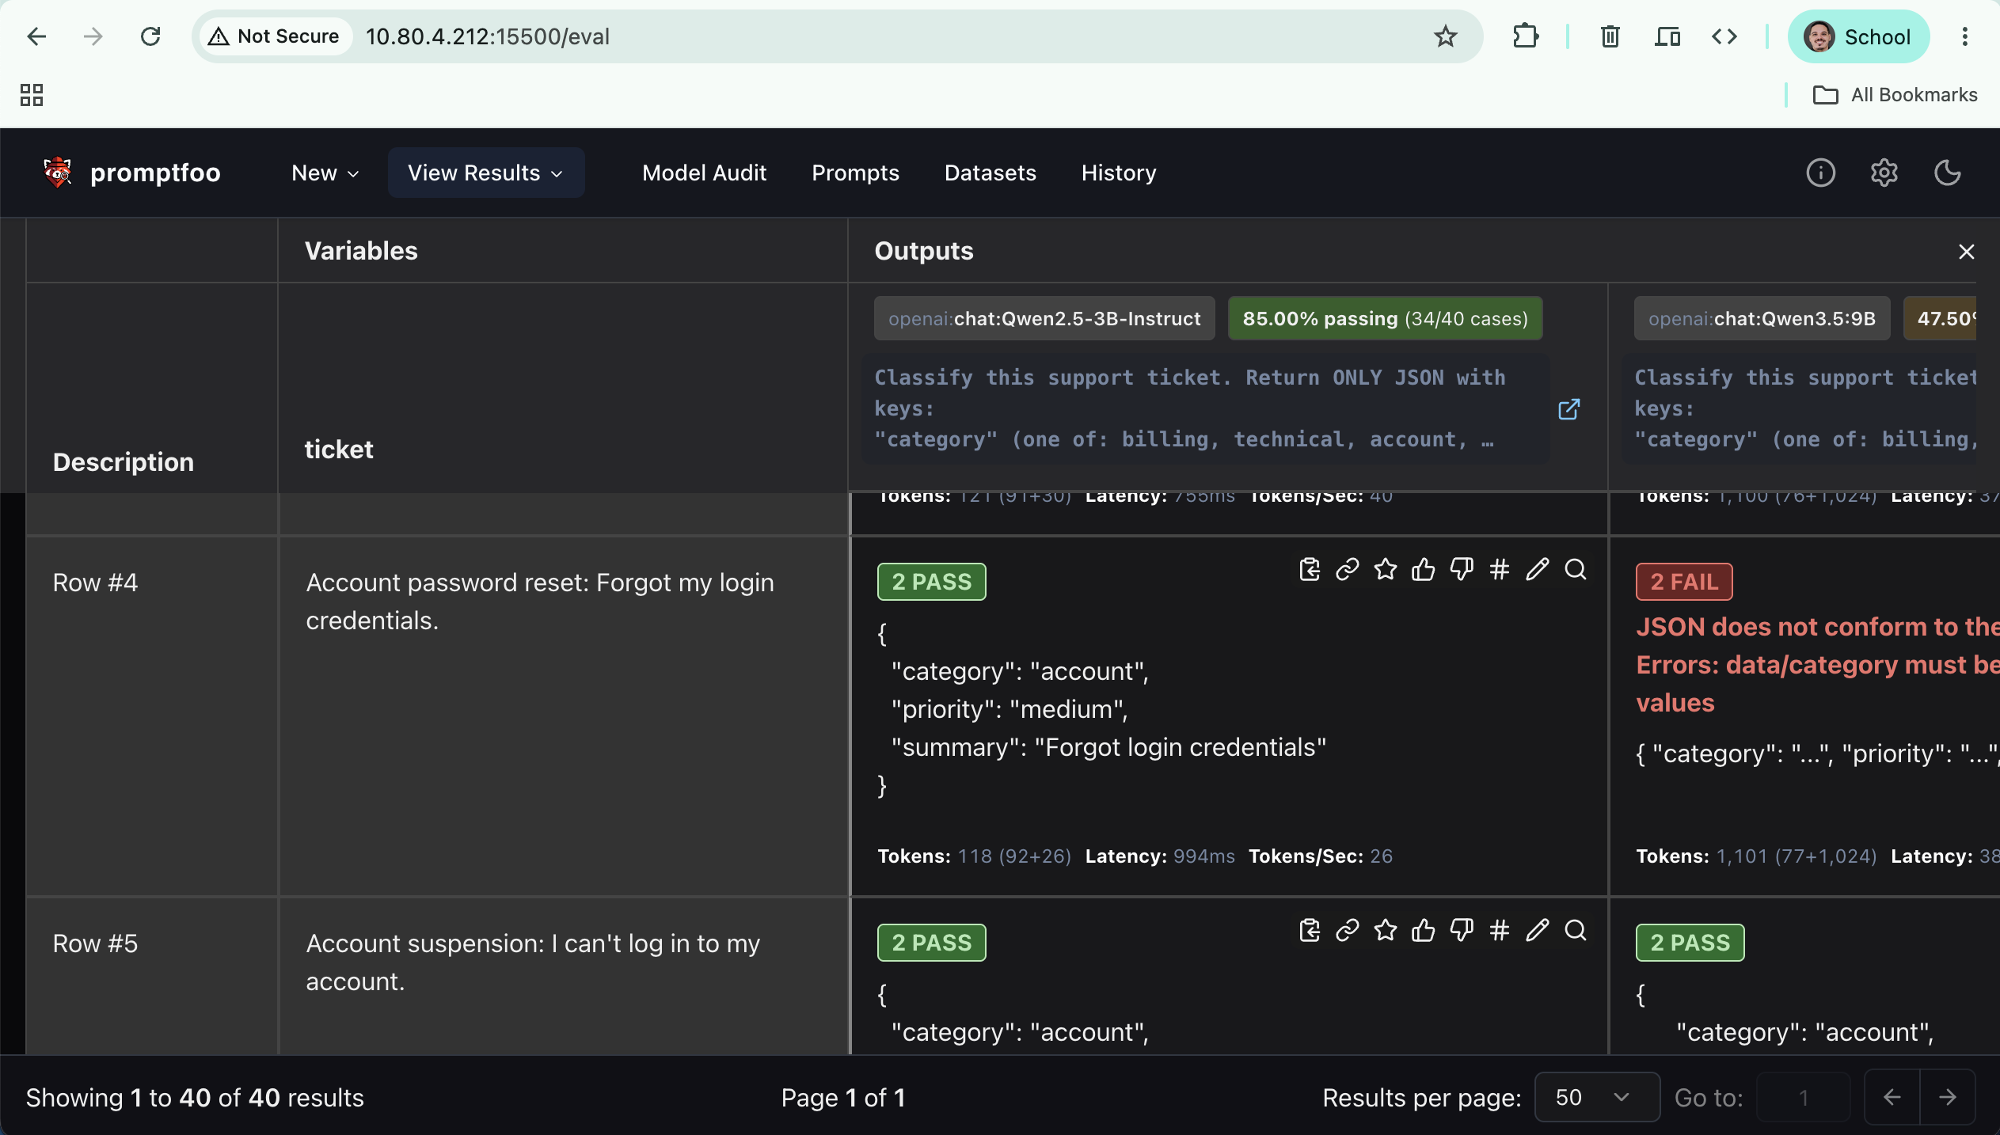This screenshot has height=1135, width=2000.
Task: Click 'Account password reset' ticket text
Action: coord(541,602)
